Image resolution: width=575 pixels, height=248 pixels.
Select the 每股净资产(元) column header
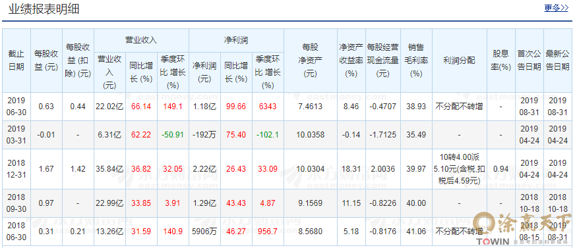pyautogui.click(x=310, y=61)
